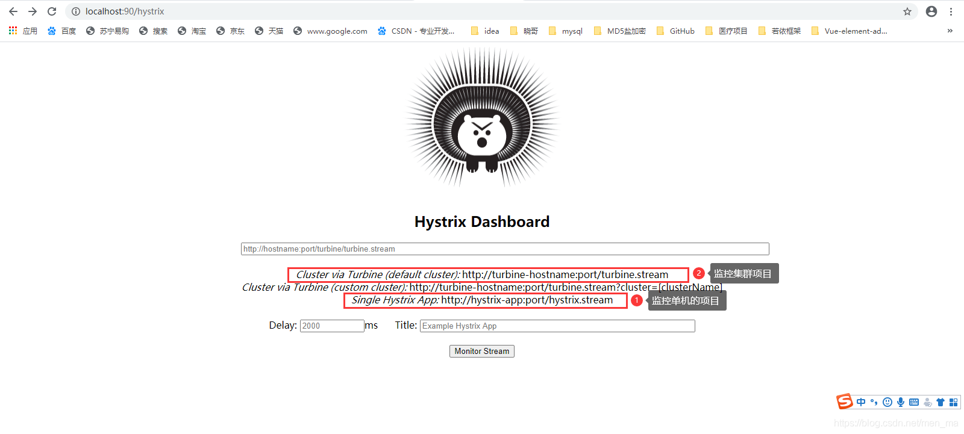Click the Delay input showing 2000
Screen dimensions: 964x434
[332, 326]
